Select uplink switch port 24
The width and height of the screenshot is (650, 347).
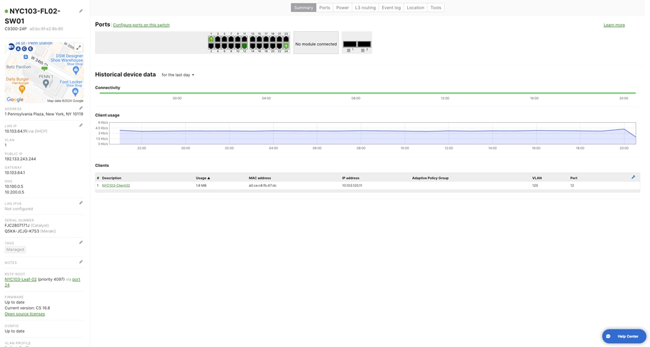point(286,46)
